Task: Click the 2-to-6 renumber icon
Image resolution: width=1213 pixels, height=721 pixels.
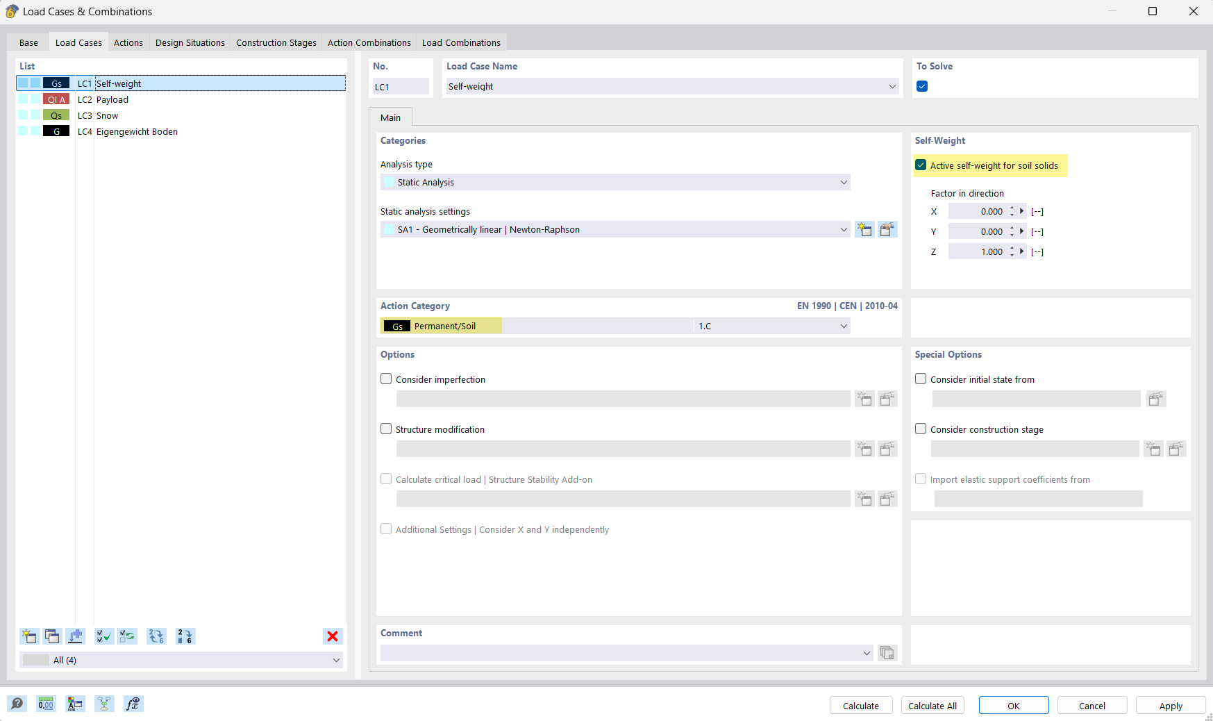Action: (185, 636)
